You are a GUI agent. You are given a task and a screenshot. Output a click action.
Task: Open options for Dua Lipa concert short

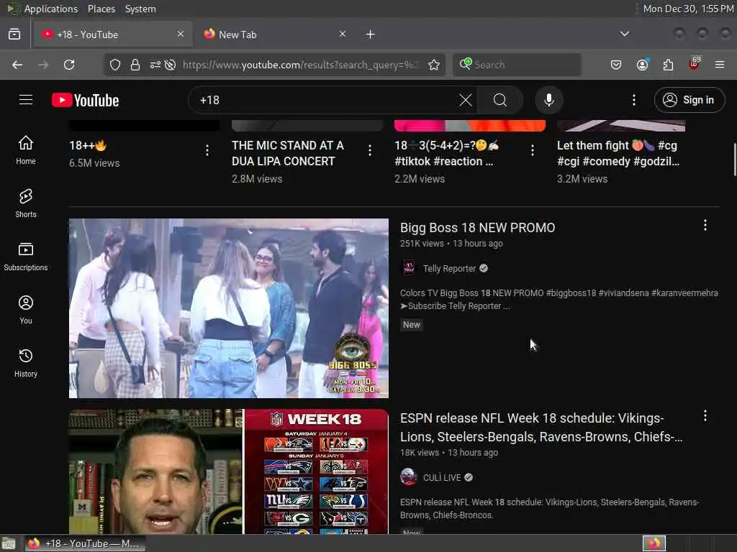pos(370,150)
